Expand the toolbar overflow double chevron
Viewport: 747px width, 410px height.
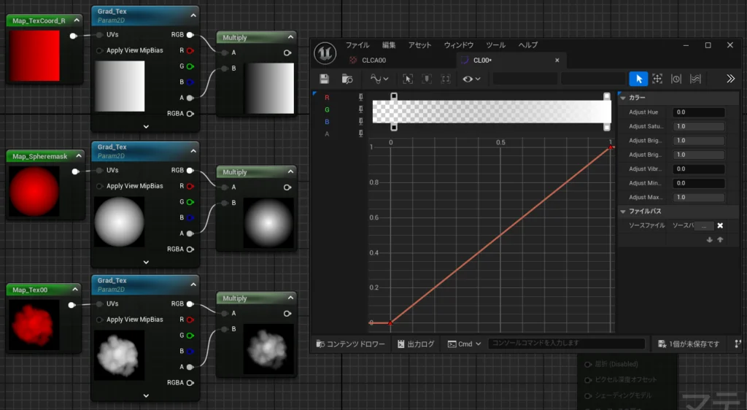click(730, 79)
